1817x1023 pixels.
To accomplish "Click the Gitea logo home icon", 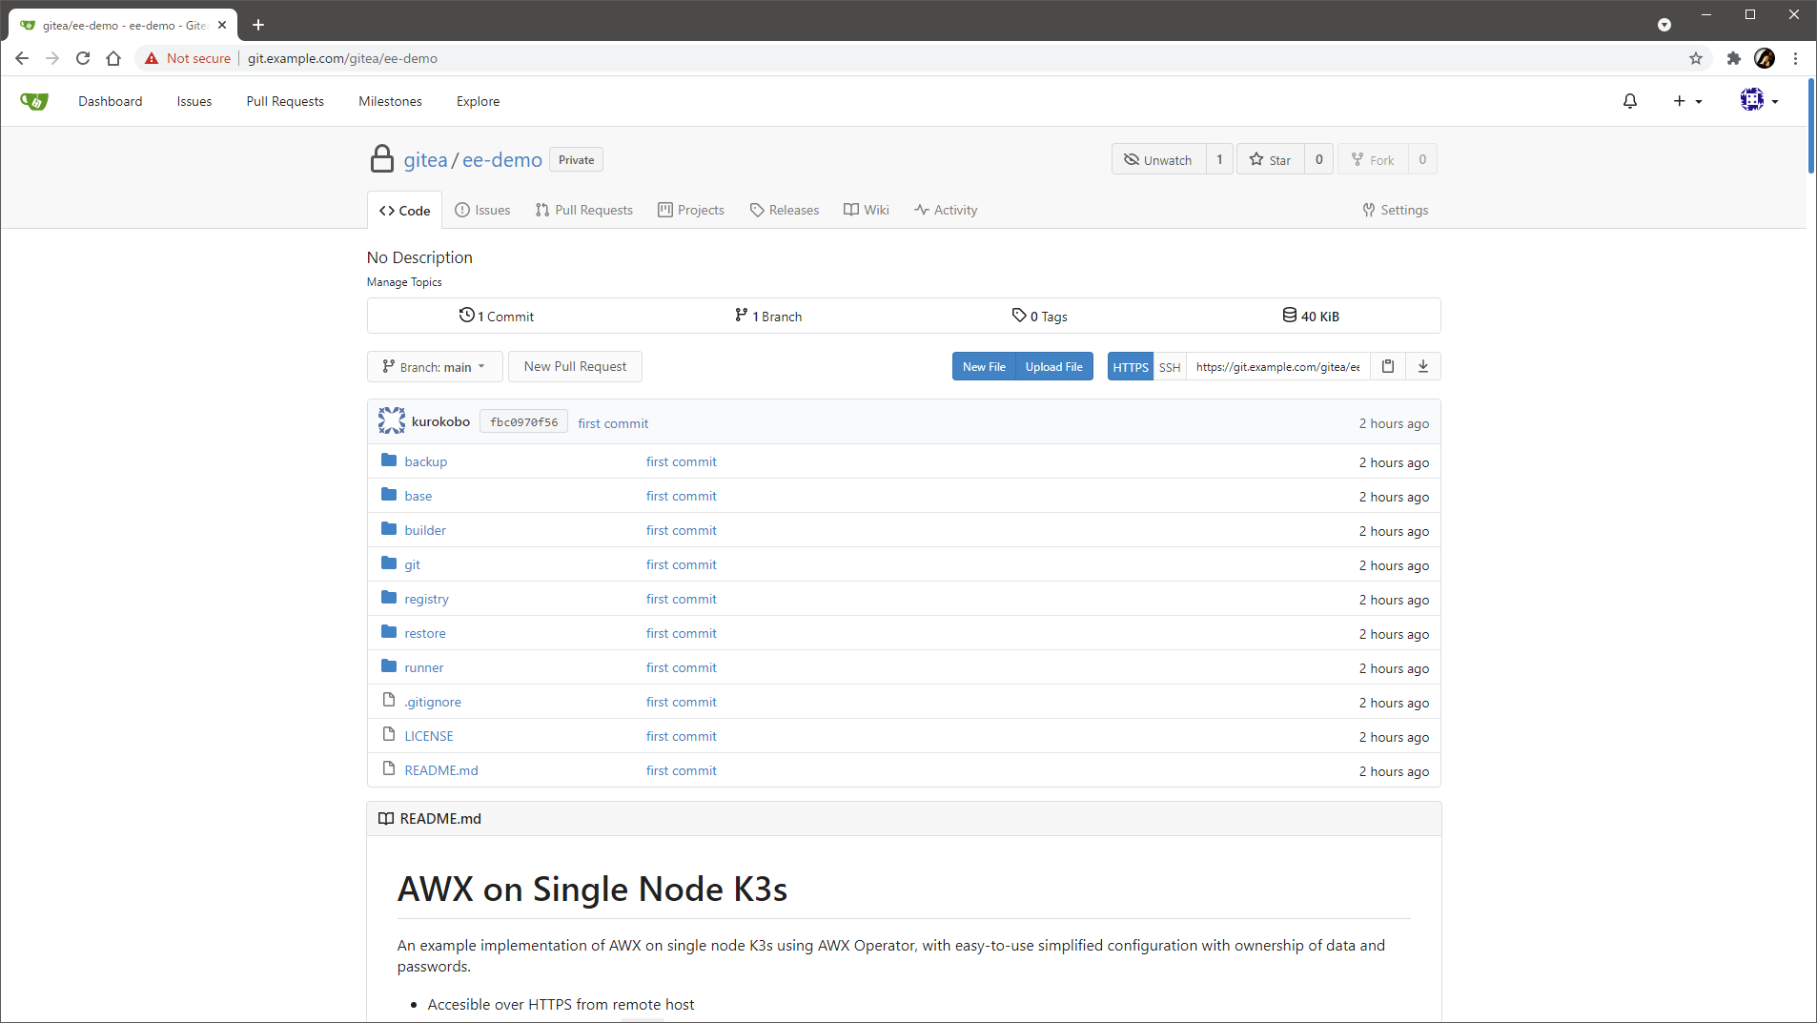I will point(34,101).
